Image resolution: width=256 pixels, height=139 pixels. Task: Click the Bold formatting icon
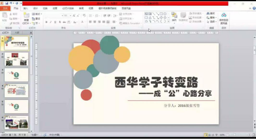(x=46, y=22)
